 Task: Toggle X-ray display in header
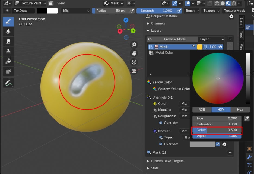[x=210, y=3]
